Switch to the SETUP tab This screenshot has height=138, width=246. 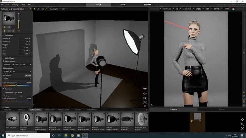pos(98,5)
